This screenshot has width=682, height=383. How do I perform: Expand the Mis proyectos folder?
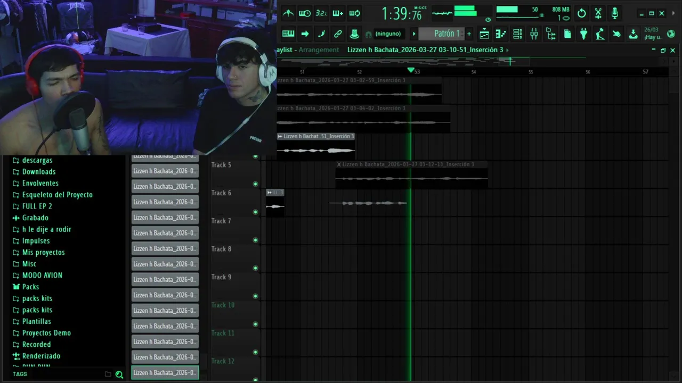44,252
